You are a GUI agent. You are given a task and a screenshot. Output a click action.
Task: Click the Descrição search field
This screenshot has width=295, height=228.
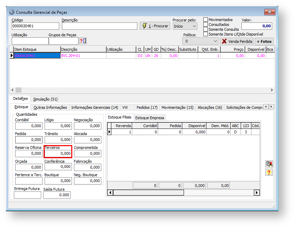100,26
